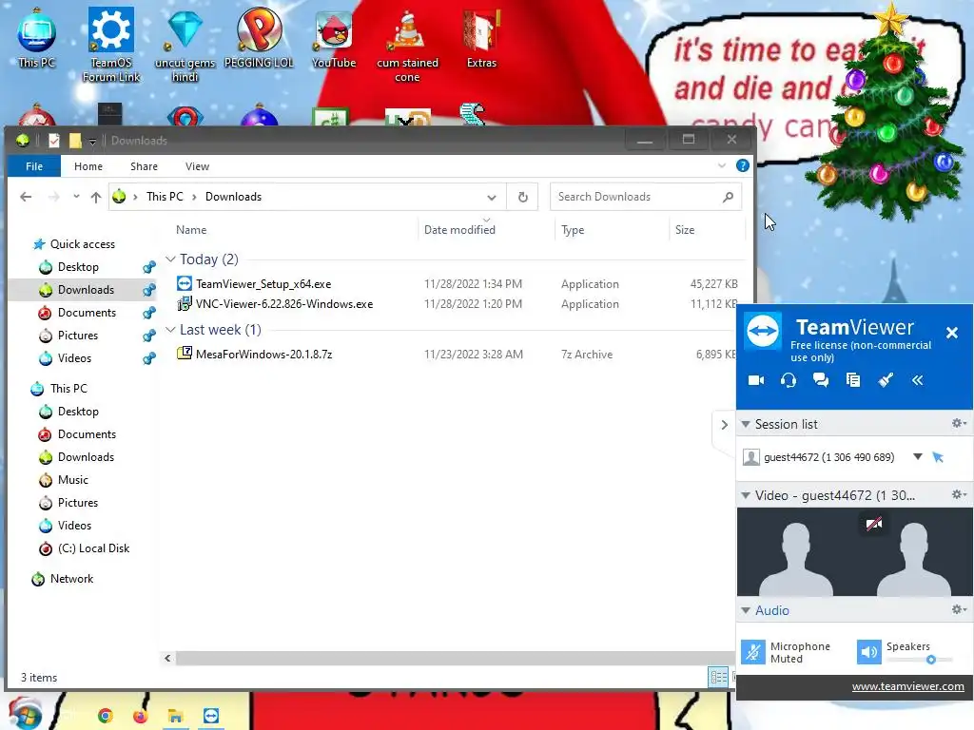This screenshot has height=730, width=974.
Task: Open Audio section settings gear
Action: [959, 609]
